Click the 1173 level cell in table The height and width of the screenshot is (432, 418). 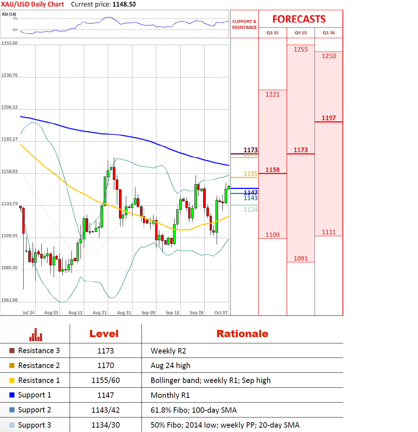coord(106,351)
